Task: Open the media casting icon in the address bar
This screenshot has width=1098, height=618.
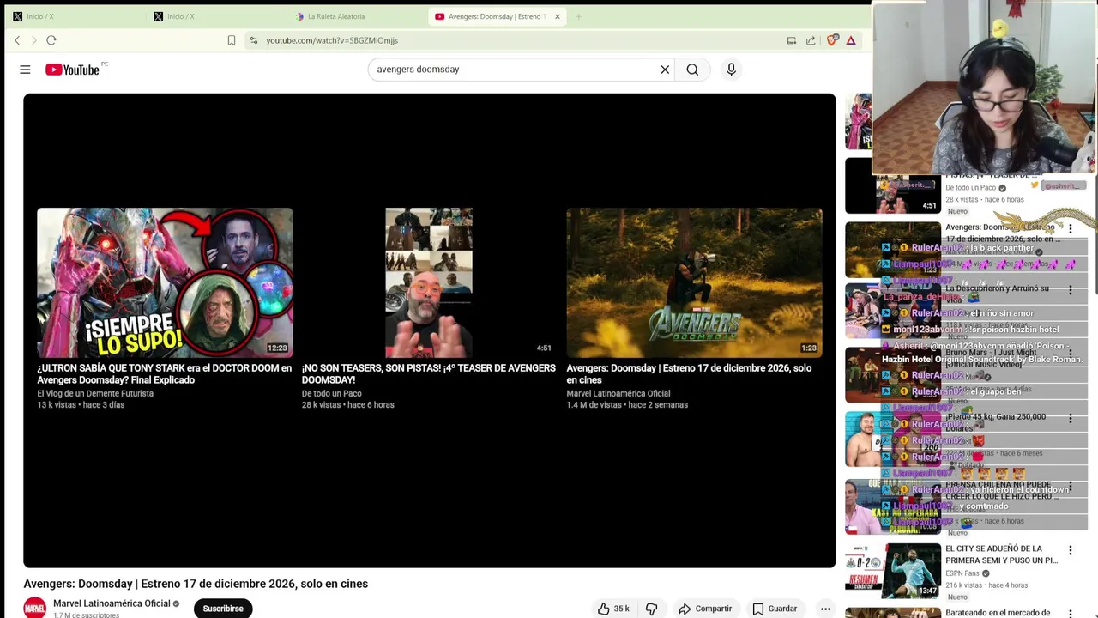Action: 791,40
